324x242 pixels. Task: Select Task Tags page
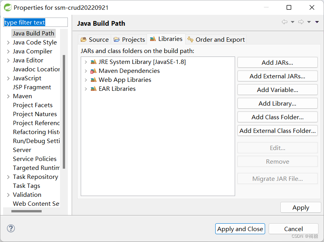tap(27, 186)
